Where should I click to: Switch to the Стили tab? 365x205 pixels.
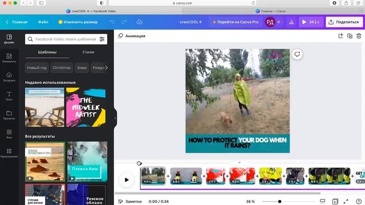pos(88,52)
